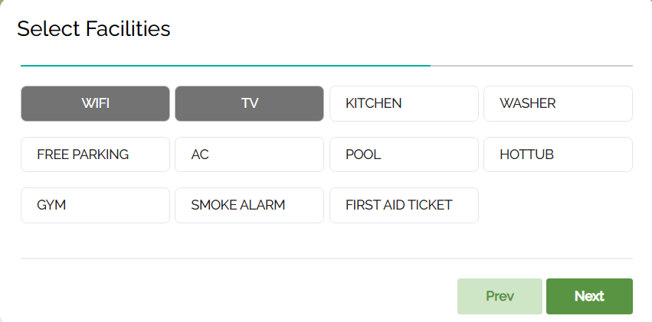The image size is (652, 322).
Task: Click blank footer area left of Prev
Action: pyautogui.click(x=230, y=296)
